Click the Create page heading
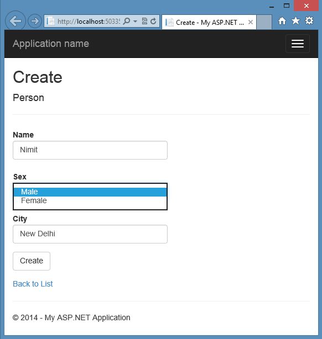Image resolution: width=322 pixels, height=339 pixels. (38, 77)
